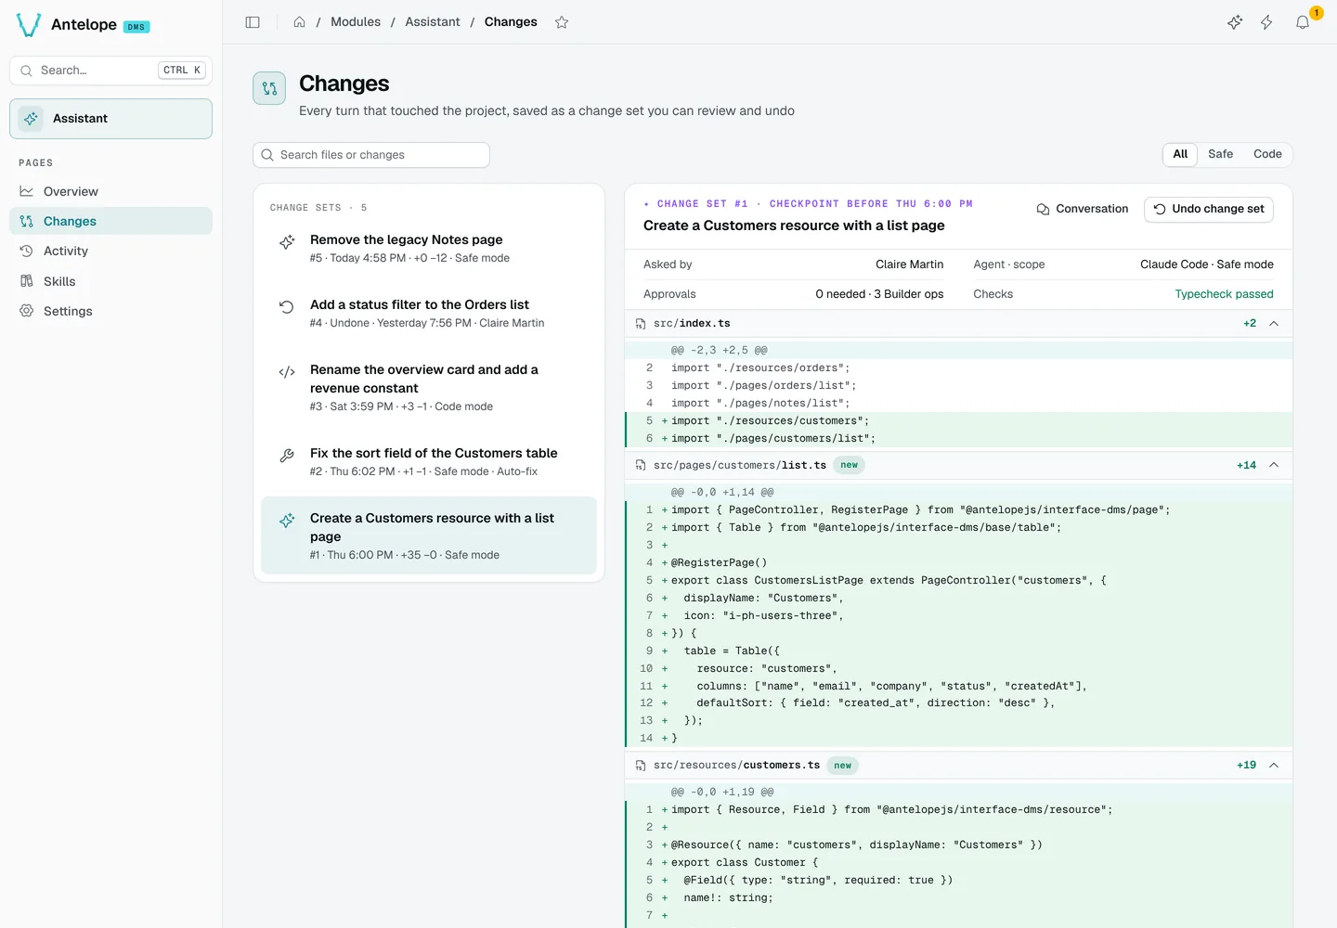Star the Changes page as favorite
This screenshot has height=928, width=1337.
coord(562,22)
